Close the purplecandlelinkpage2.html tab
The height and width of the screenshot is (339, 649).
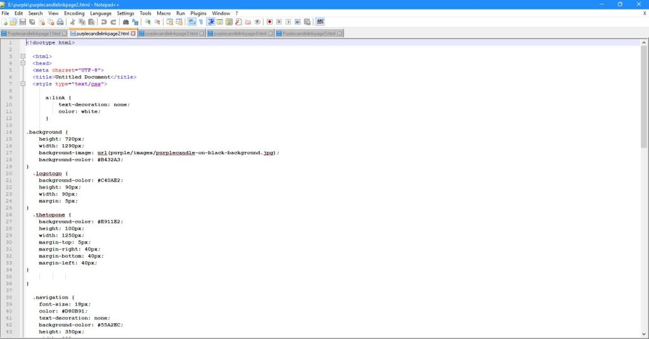(x=133, y=34)
